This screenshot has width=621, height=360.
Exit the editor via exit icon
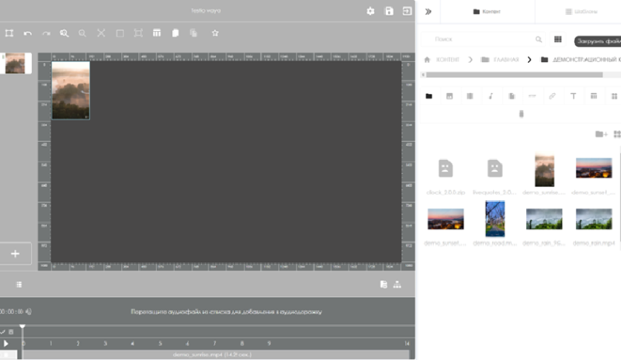407,12
